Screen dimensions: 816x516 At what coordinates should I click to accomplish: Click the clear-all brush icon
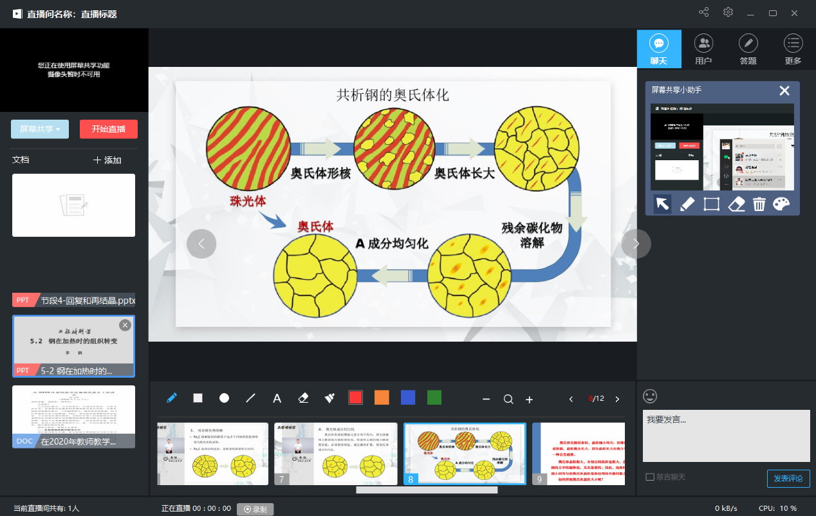click(x=329, y=398)
